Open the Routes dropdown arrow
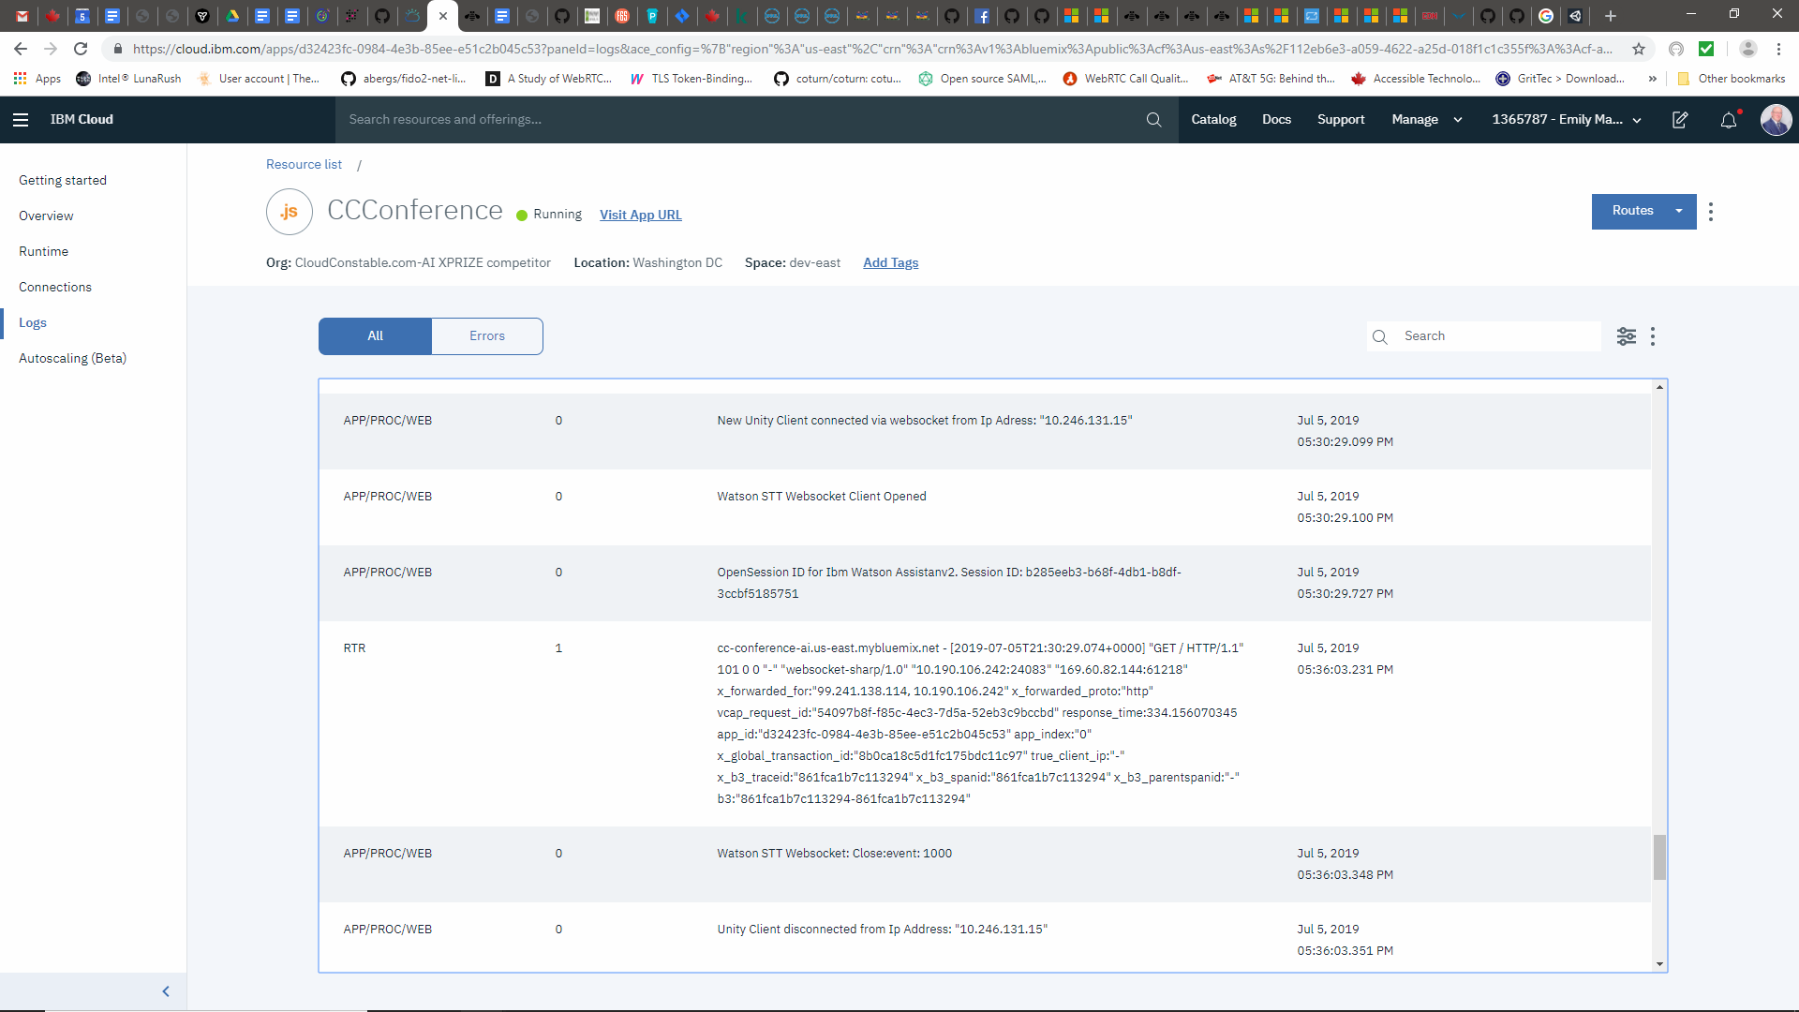This screenshot has height=1012, width=1799. (x=1678, y=211)
